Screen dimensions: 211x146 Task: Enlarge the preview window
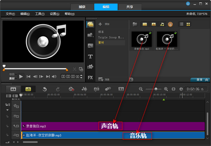[81, 69]
